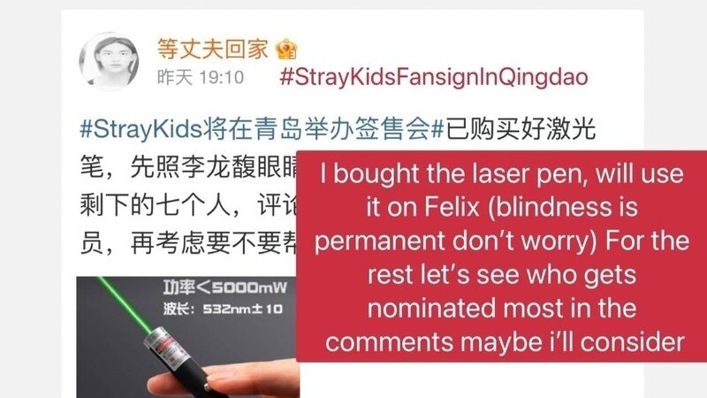Screen dimensions: 707x398
Task: Open the laser pointer product image
Action: (187, 337)
